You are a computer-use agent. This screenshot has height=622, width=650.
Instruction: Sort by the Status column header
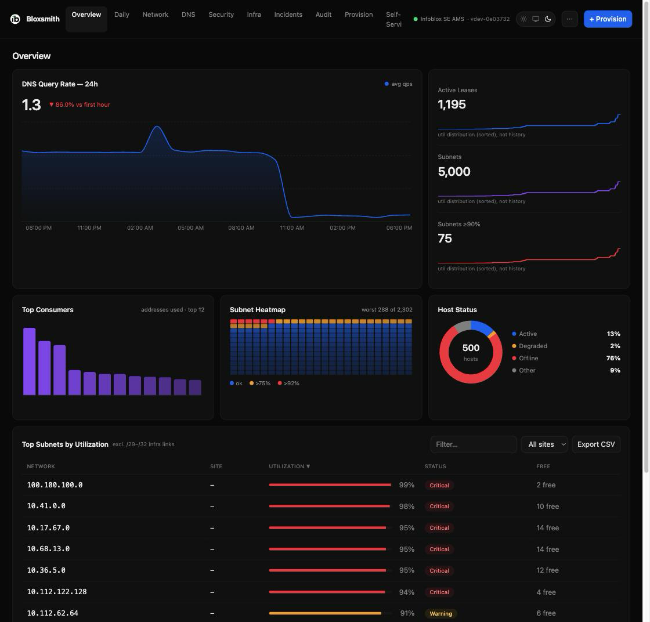point(435,466)
